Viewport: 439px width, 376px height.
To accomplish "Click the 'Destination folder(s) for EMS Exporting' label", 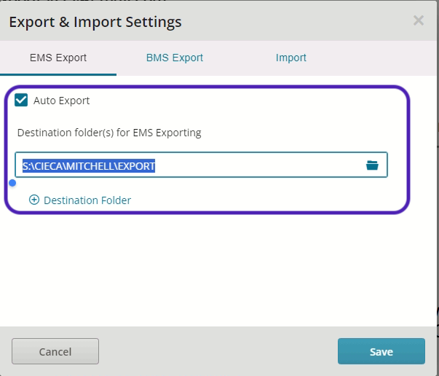I will 109,133.
